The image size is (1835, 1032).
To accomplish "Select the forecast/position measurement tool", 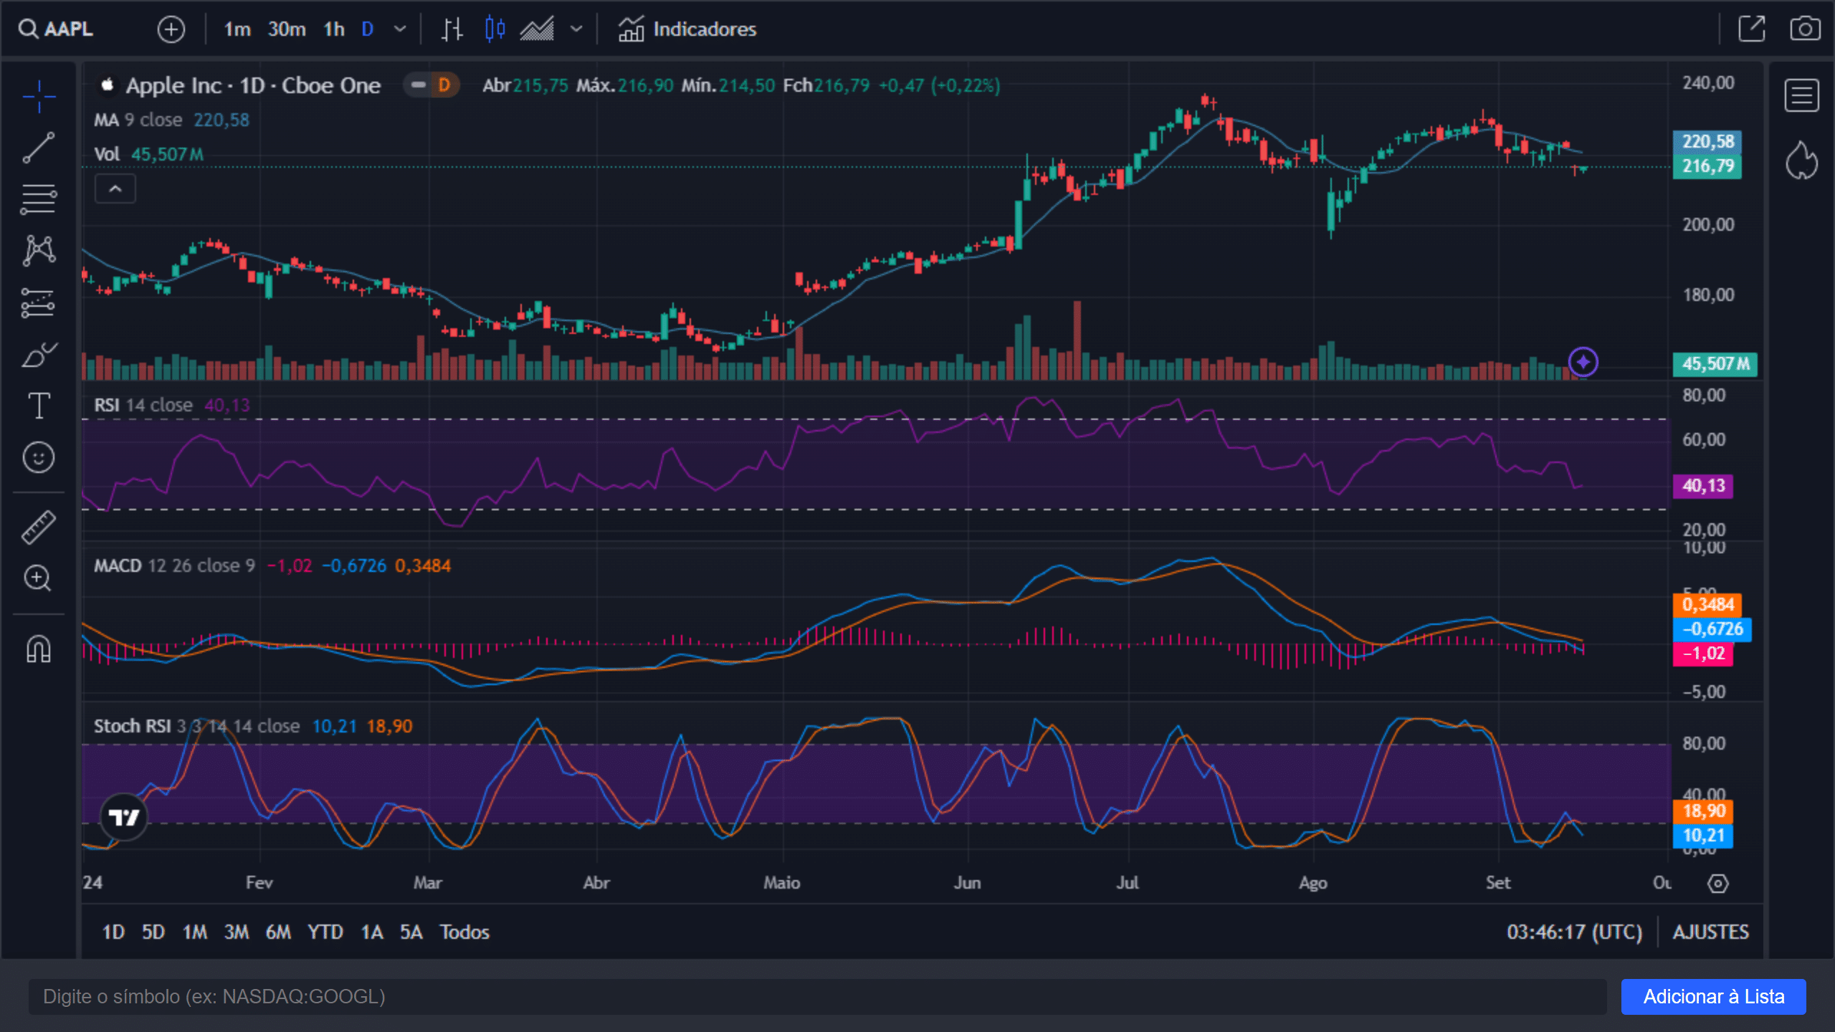I will point(39,302).
